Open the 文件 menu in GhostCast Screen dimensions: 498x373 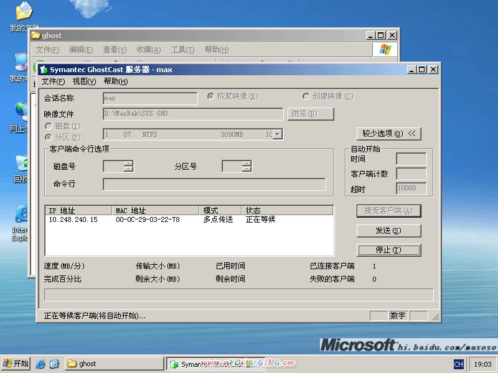coord(53,81)
